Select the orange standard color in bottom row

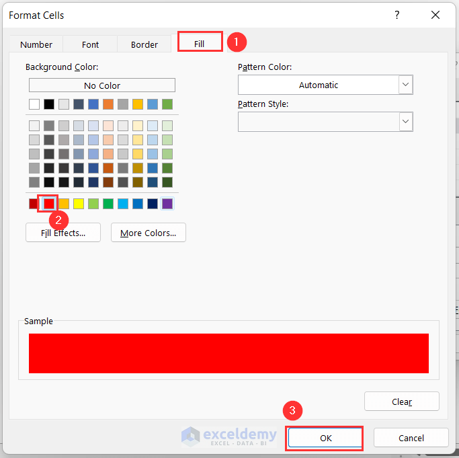pos(64,203)
